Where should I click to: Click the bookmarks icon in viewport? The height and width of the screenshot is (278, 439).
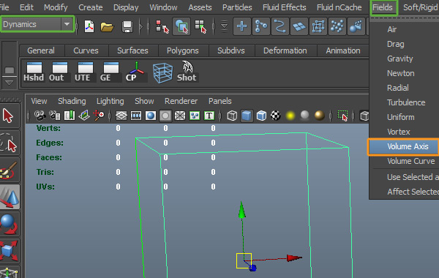click(x=70, y=116)
